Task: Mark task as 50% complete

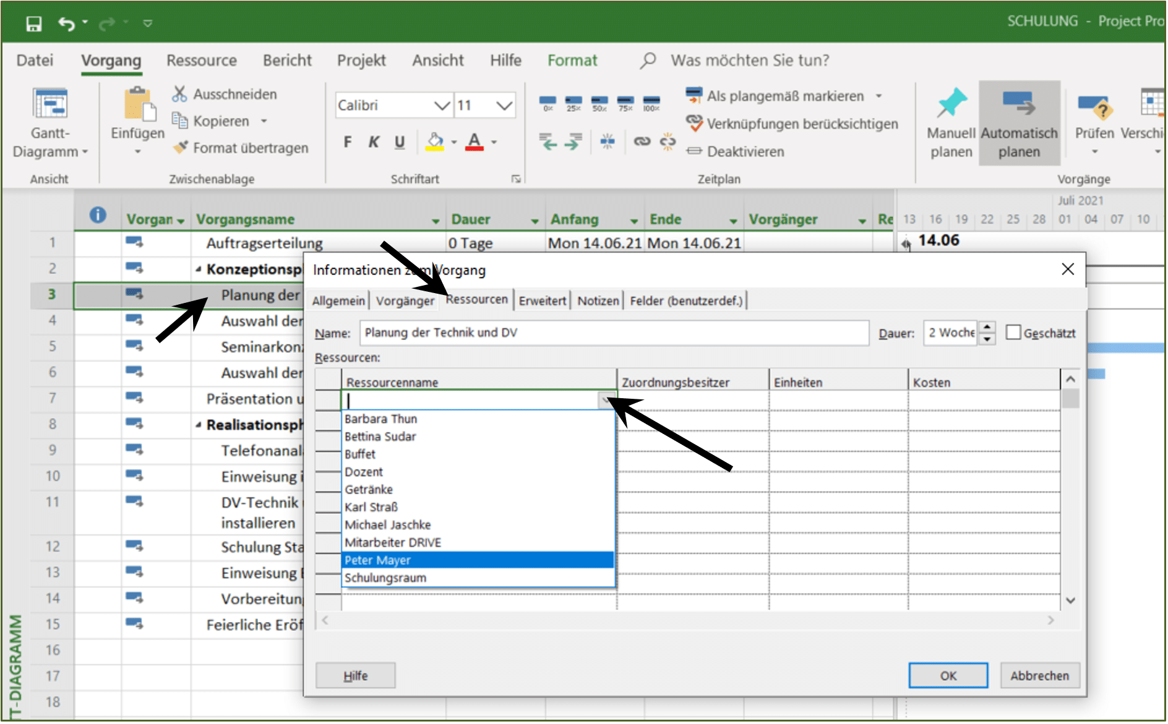Action: 599,103
